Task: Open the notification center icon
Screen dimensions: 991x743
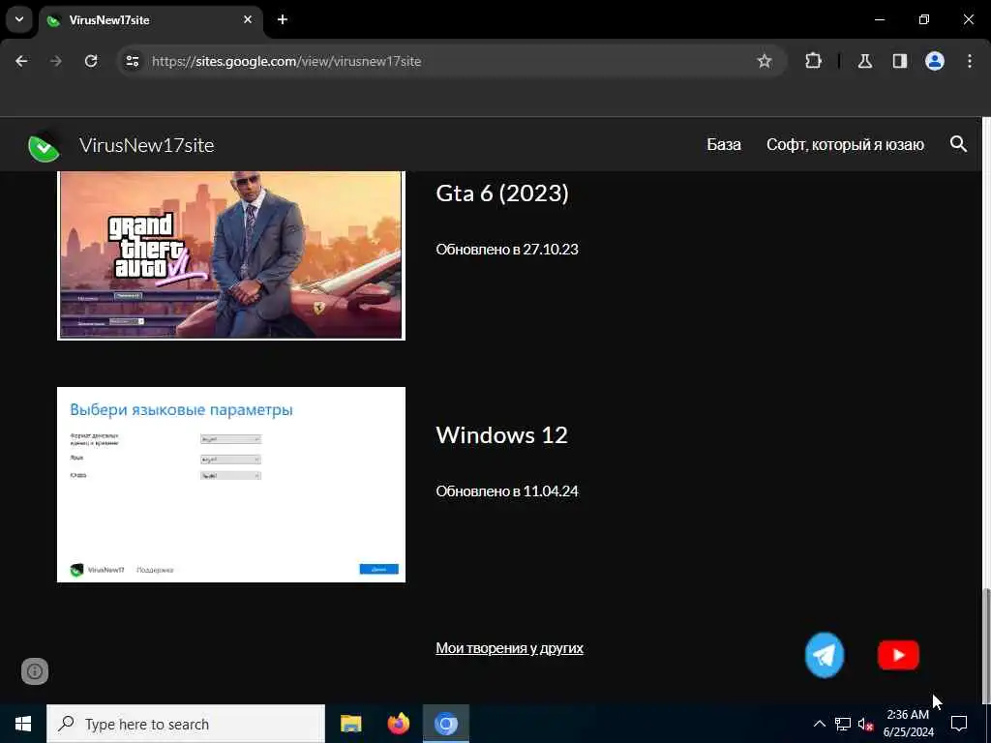Action: [x=959, y=724]
